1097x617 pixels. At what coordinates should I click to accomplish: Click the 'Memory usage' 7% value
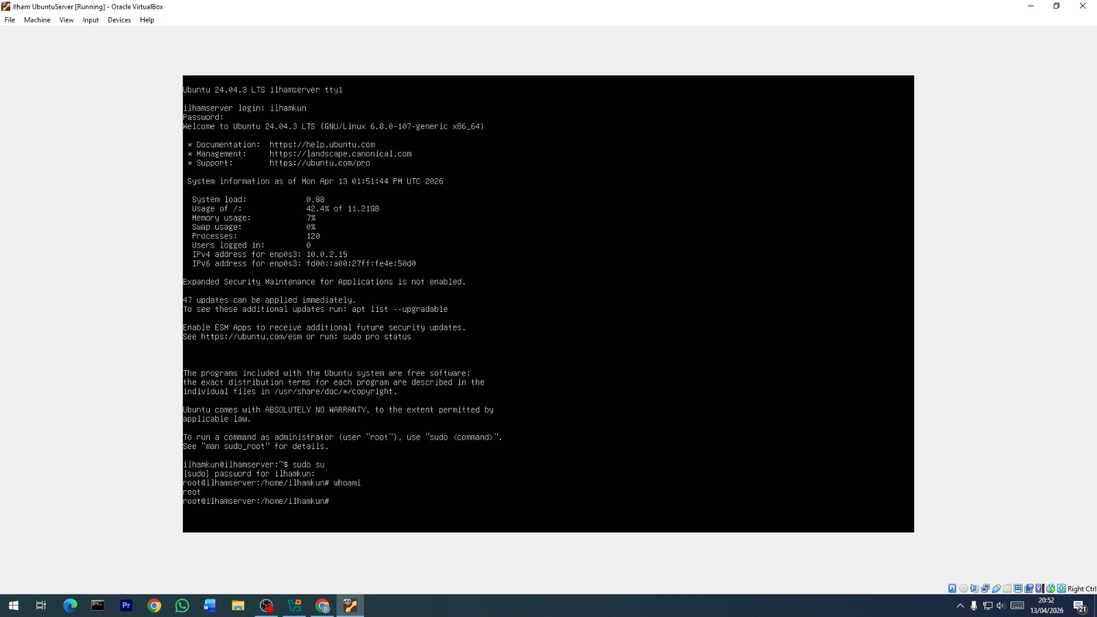(x=311, y=218)
